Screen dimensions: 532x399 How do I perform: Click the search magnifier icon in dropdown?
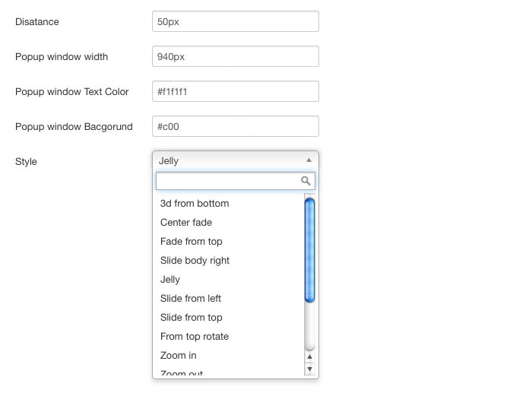306,181
